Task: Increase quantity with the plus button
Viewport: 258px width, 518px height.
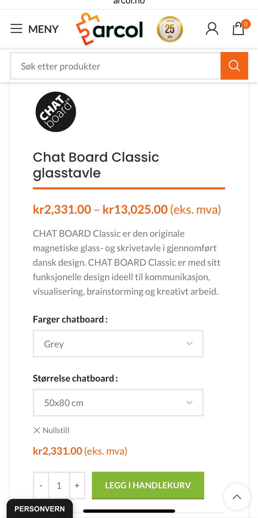Action: 77,485
